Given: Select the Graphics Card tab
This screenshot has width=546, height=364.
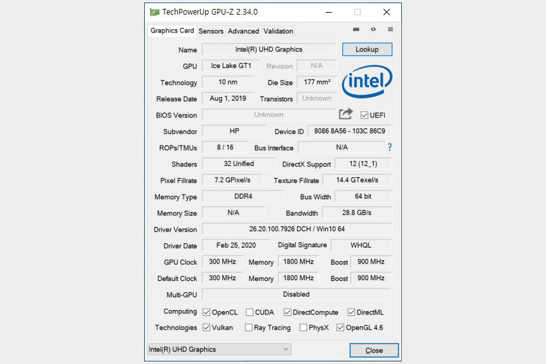Looking at the screenshot, I should pos(172,30).
